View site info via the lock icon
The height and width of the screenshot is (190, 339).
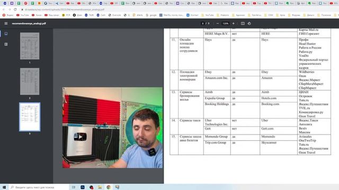[22, 9]
